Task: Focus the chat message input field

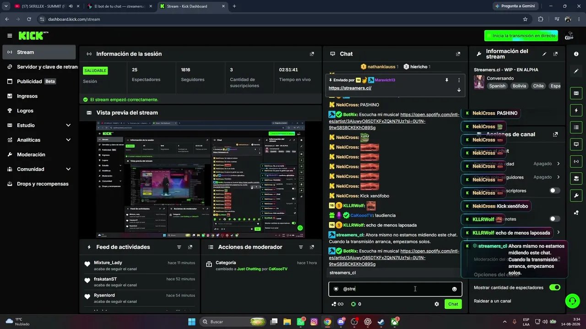Action: click(x=395, y=289)
